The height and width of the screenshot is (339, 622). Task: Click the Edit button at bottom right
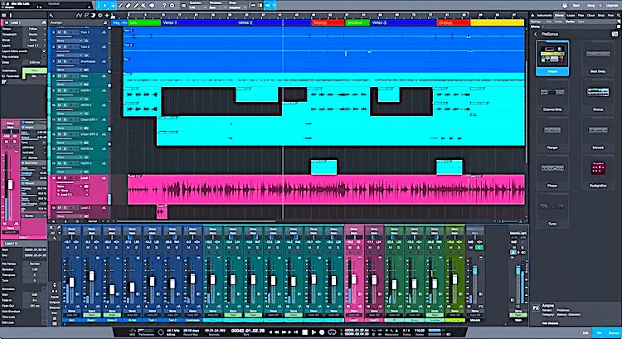click(586, 333)
